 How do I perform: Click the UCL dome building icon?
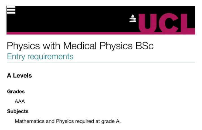click(133, 18)
